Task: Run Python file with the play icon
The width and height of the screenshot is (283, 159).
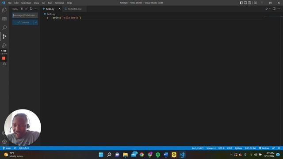Action: pos(266,9)
